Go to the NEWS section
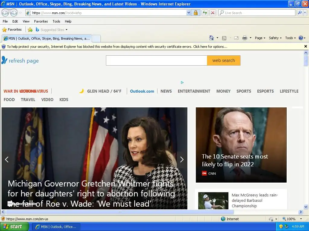 [x=166, y=91]
